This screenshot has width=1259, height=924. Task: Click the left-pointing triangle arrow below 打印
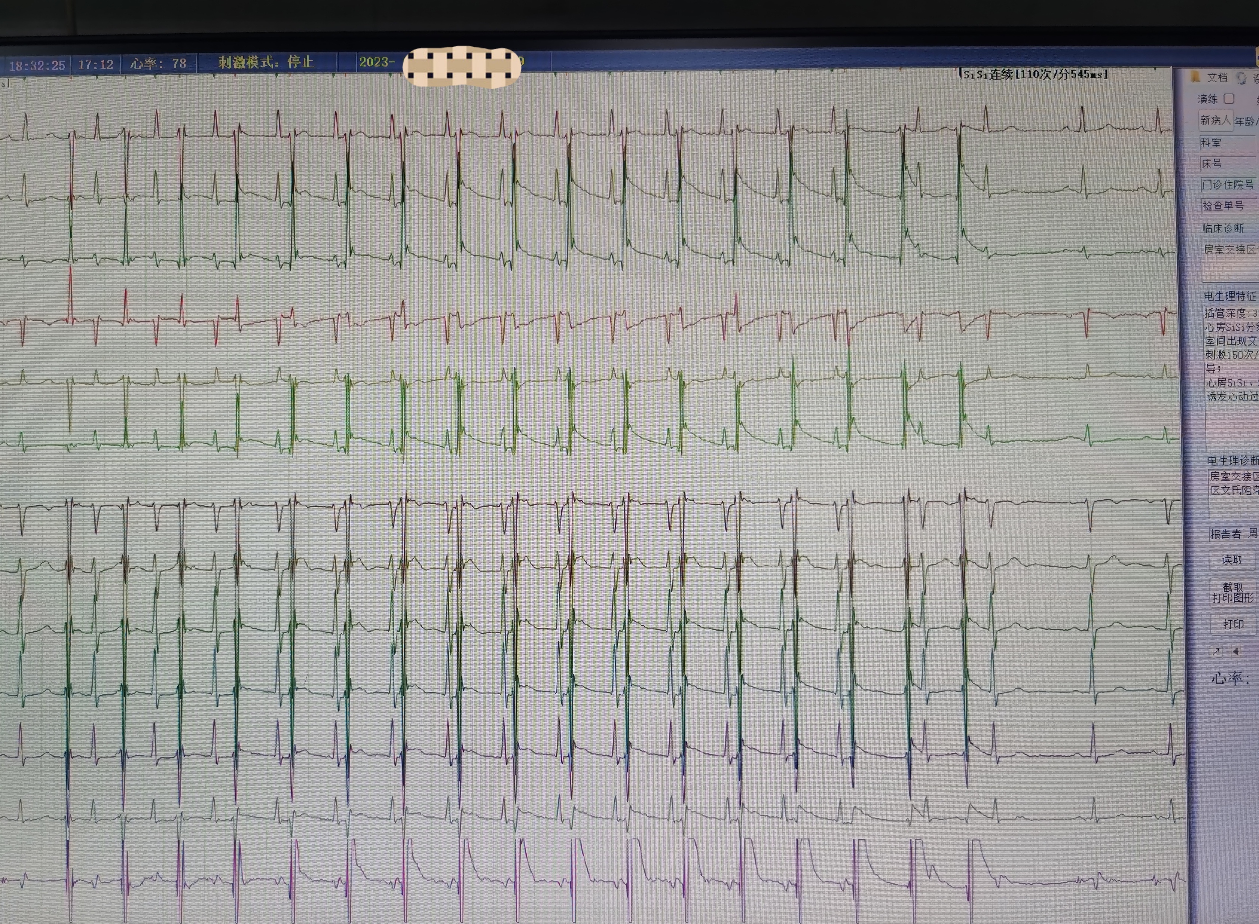[x=1235, y=652]
